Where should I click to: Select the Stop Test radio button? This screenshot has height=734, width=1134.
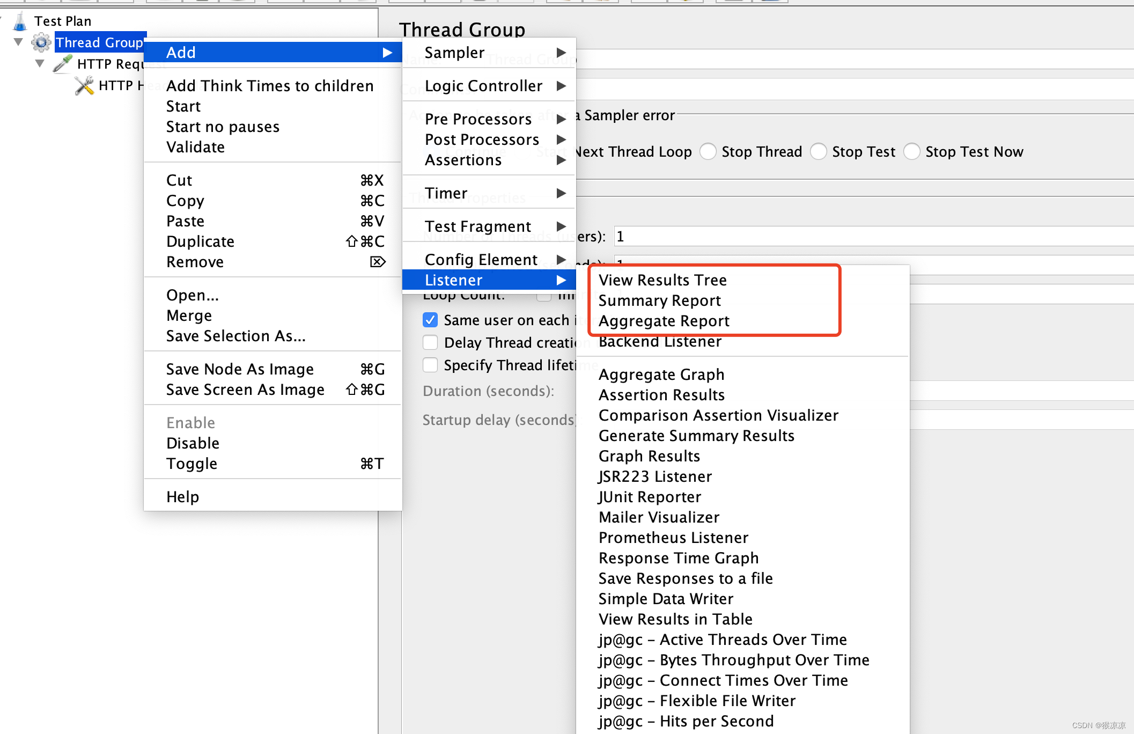point(819,152)
